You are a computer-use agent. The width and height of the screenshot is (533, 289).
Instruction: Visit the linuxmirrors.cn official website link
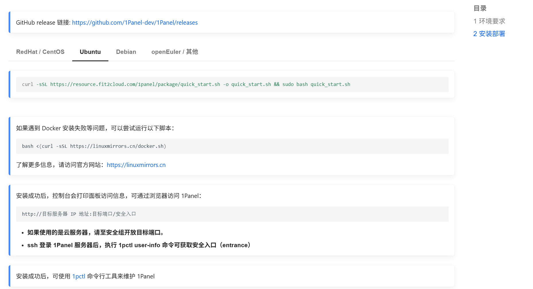point(136,165)
